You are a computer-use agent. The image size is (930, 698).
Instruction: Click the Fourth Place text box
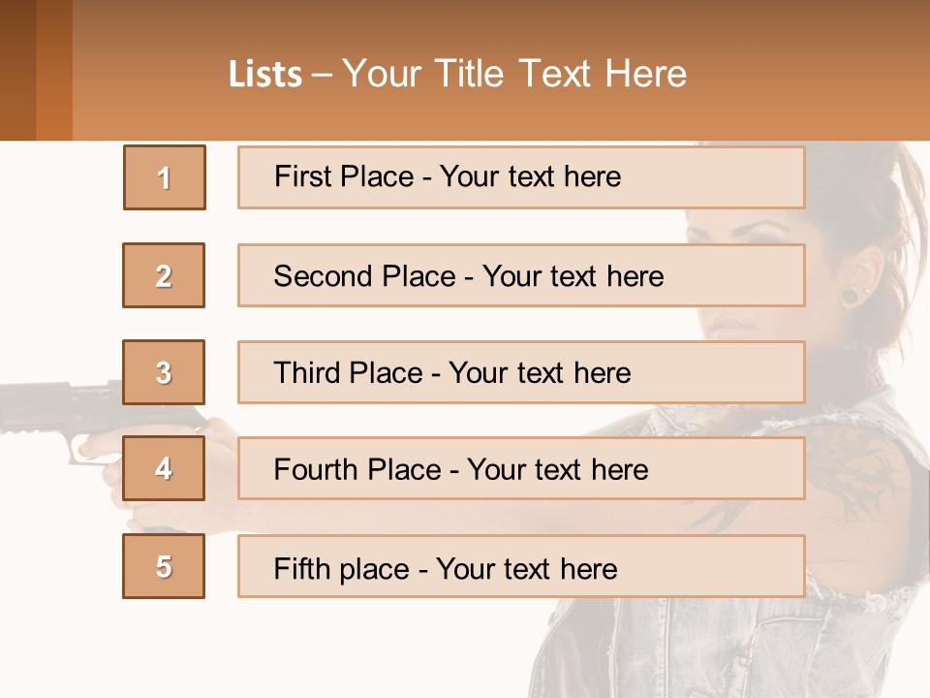pyautogui.click(x=521, y=468)
